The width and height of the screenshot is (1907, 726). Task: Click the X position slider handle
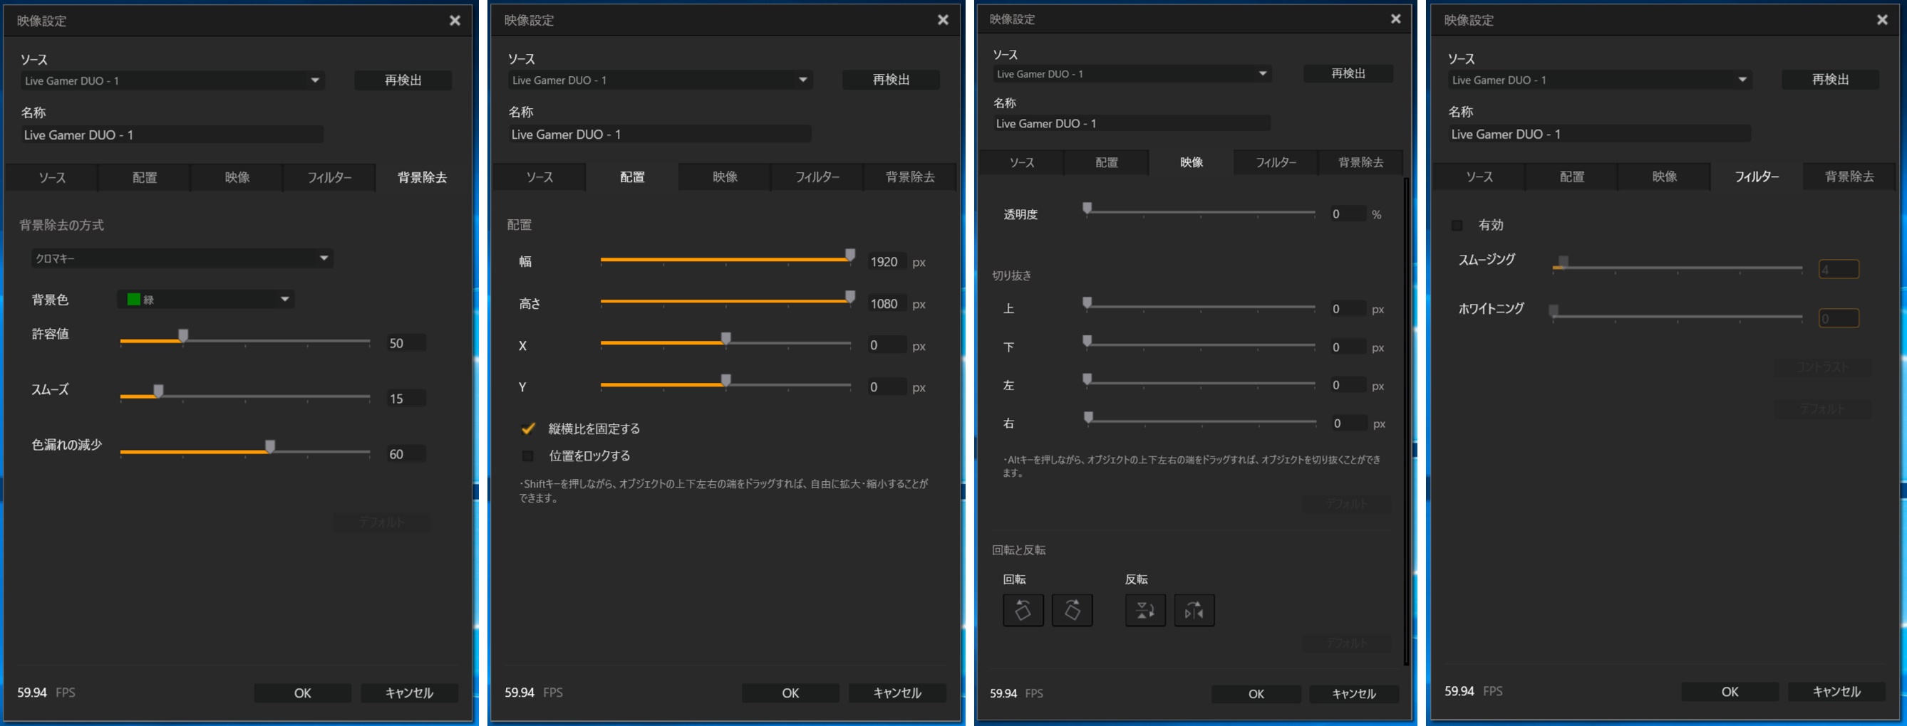point(726,339)
